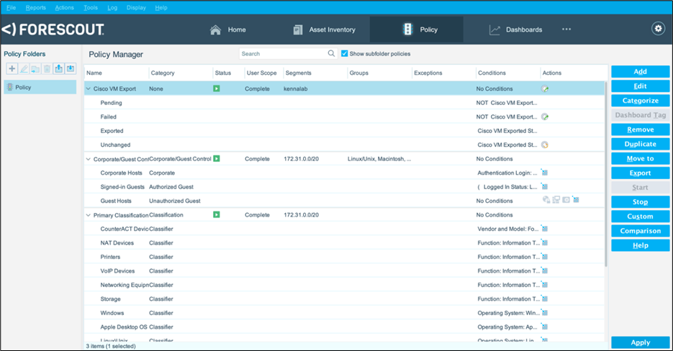Open the File menu
The image size is (673, 351).
pos(12,7)
